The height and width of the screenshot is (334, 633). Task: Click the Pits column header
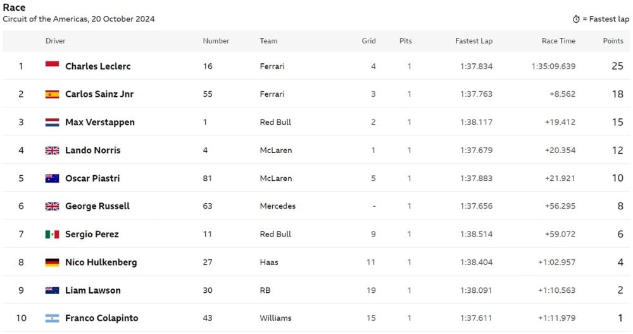pos(405,40)
